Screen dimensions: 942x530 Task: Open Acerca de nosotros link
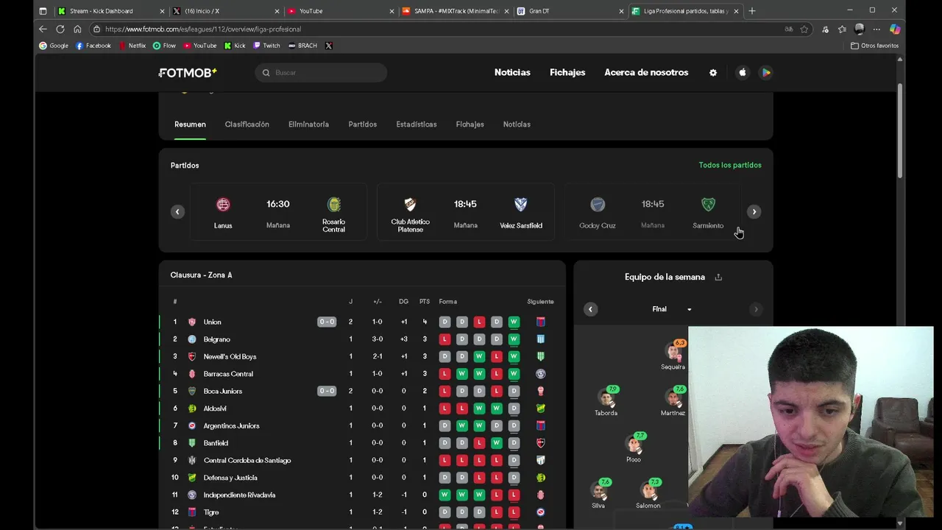click(x=646, y=72)
